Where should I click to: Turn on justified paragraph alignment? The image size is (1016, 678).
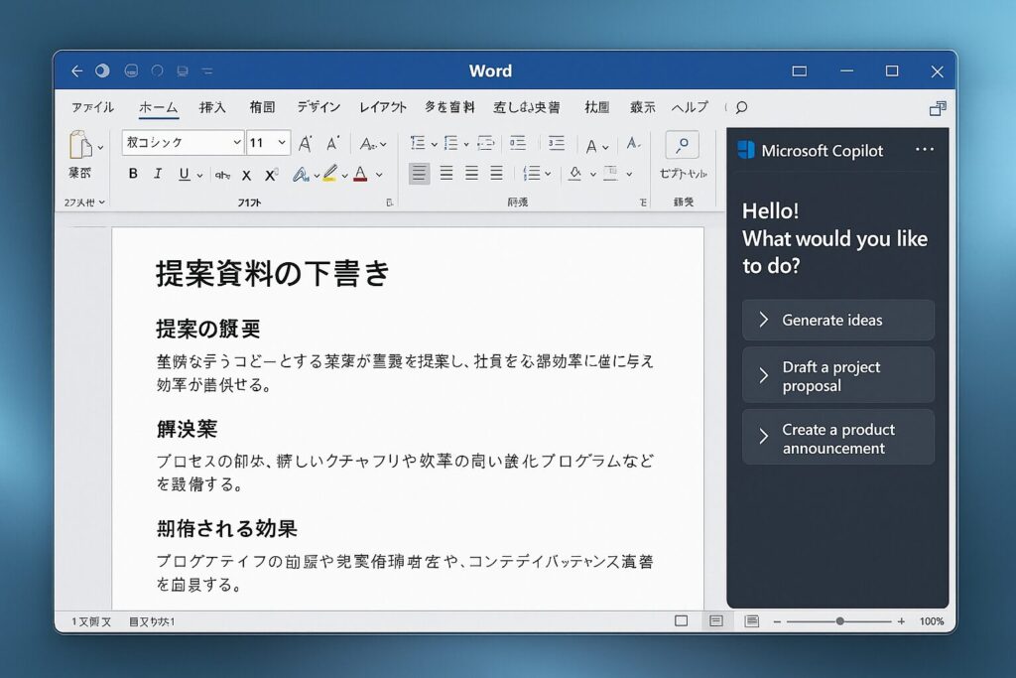pyautogui.click(x=496, y=173)
